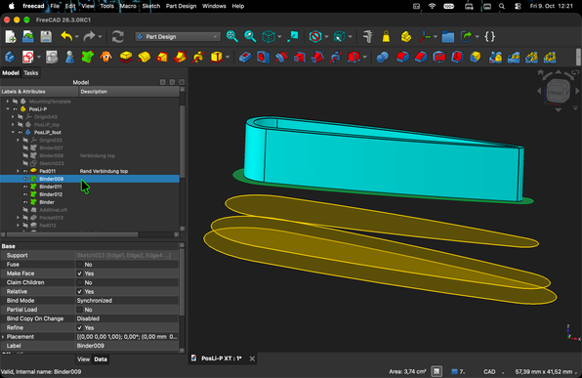Open macOS Spotlight search icon

click(502, 6)
